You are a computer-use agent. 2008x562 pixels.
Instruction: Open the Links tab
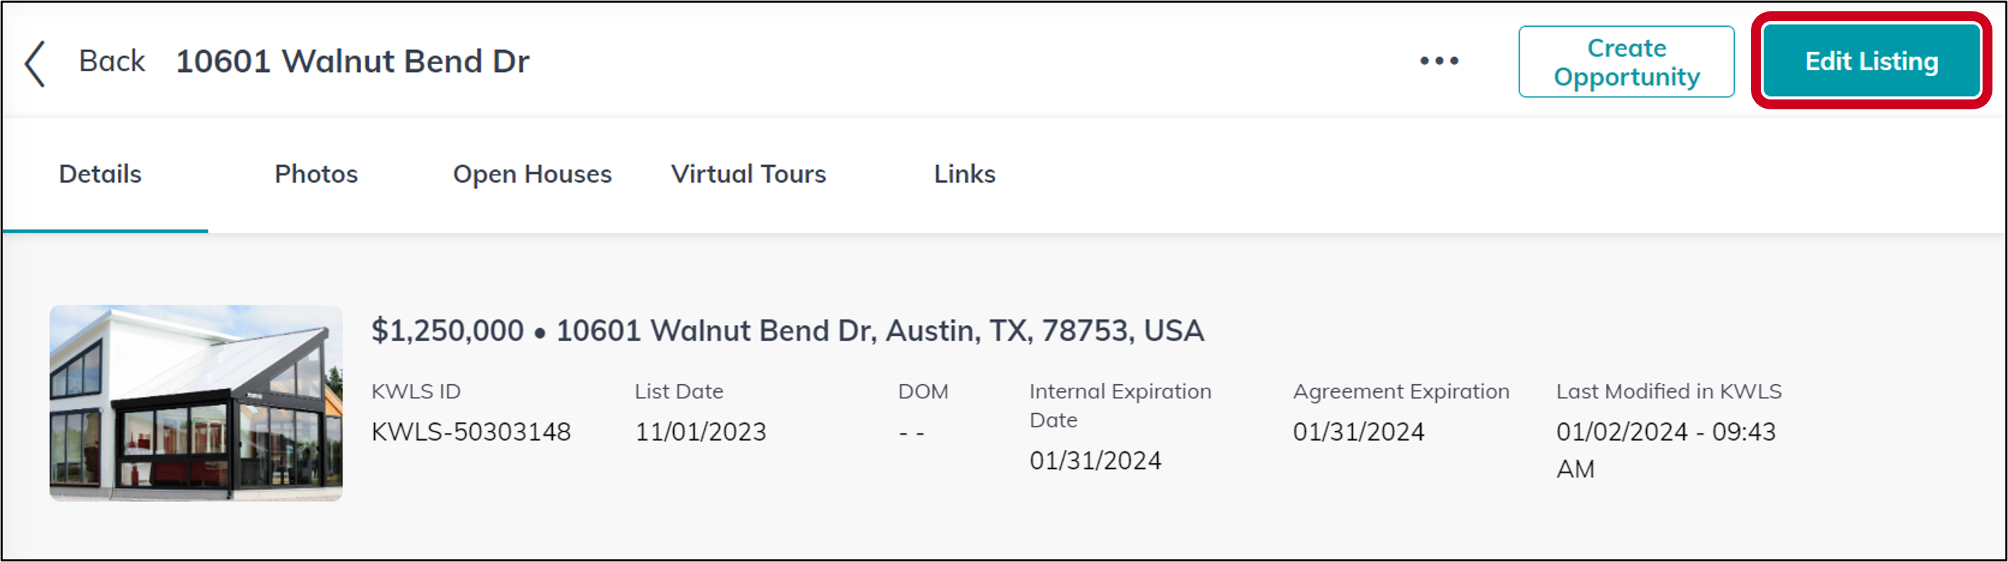click(964, 173)
